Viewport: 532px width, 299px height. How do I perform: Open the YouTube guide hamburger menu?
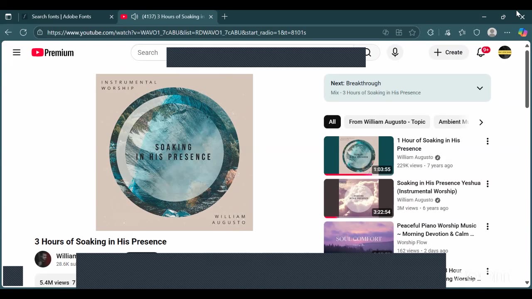click(x=17, y=52)
